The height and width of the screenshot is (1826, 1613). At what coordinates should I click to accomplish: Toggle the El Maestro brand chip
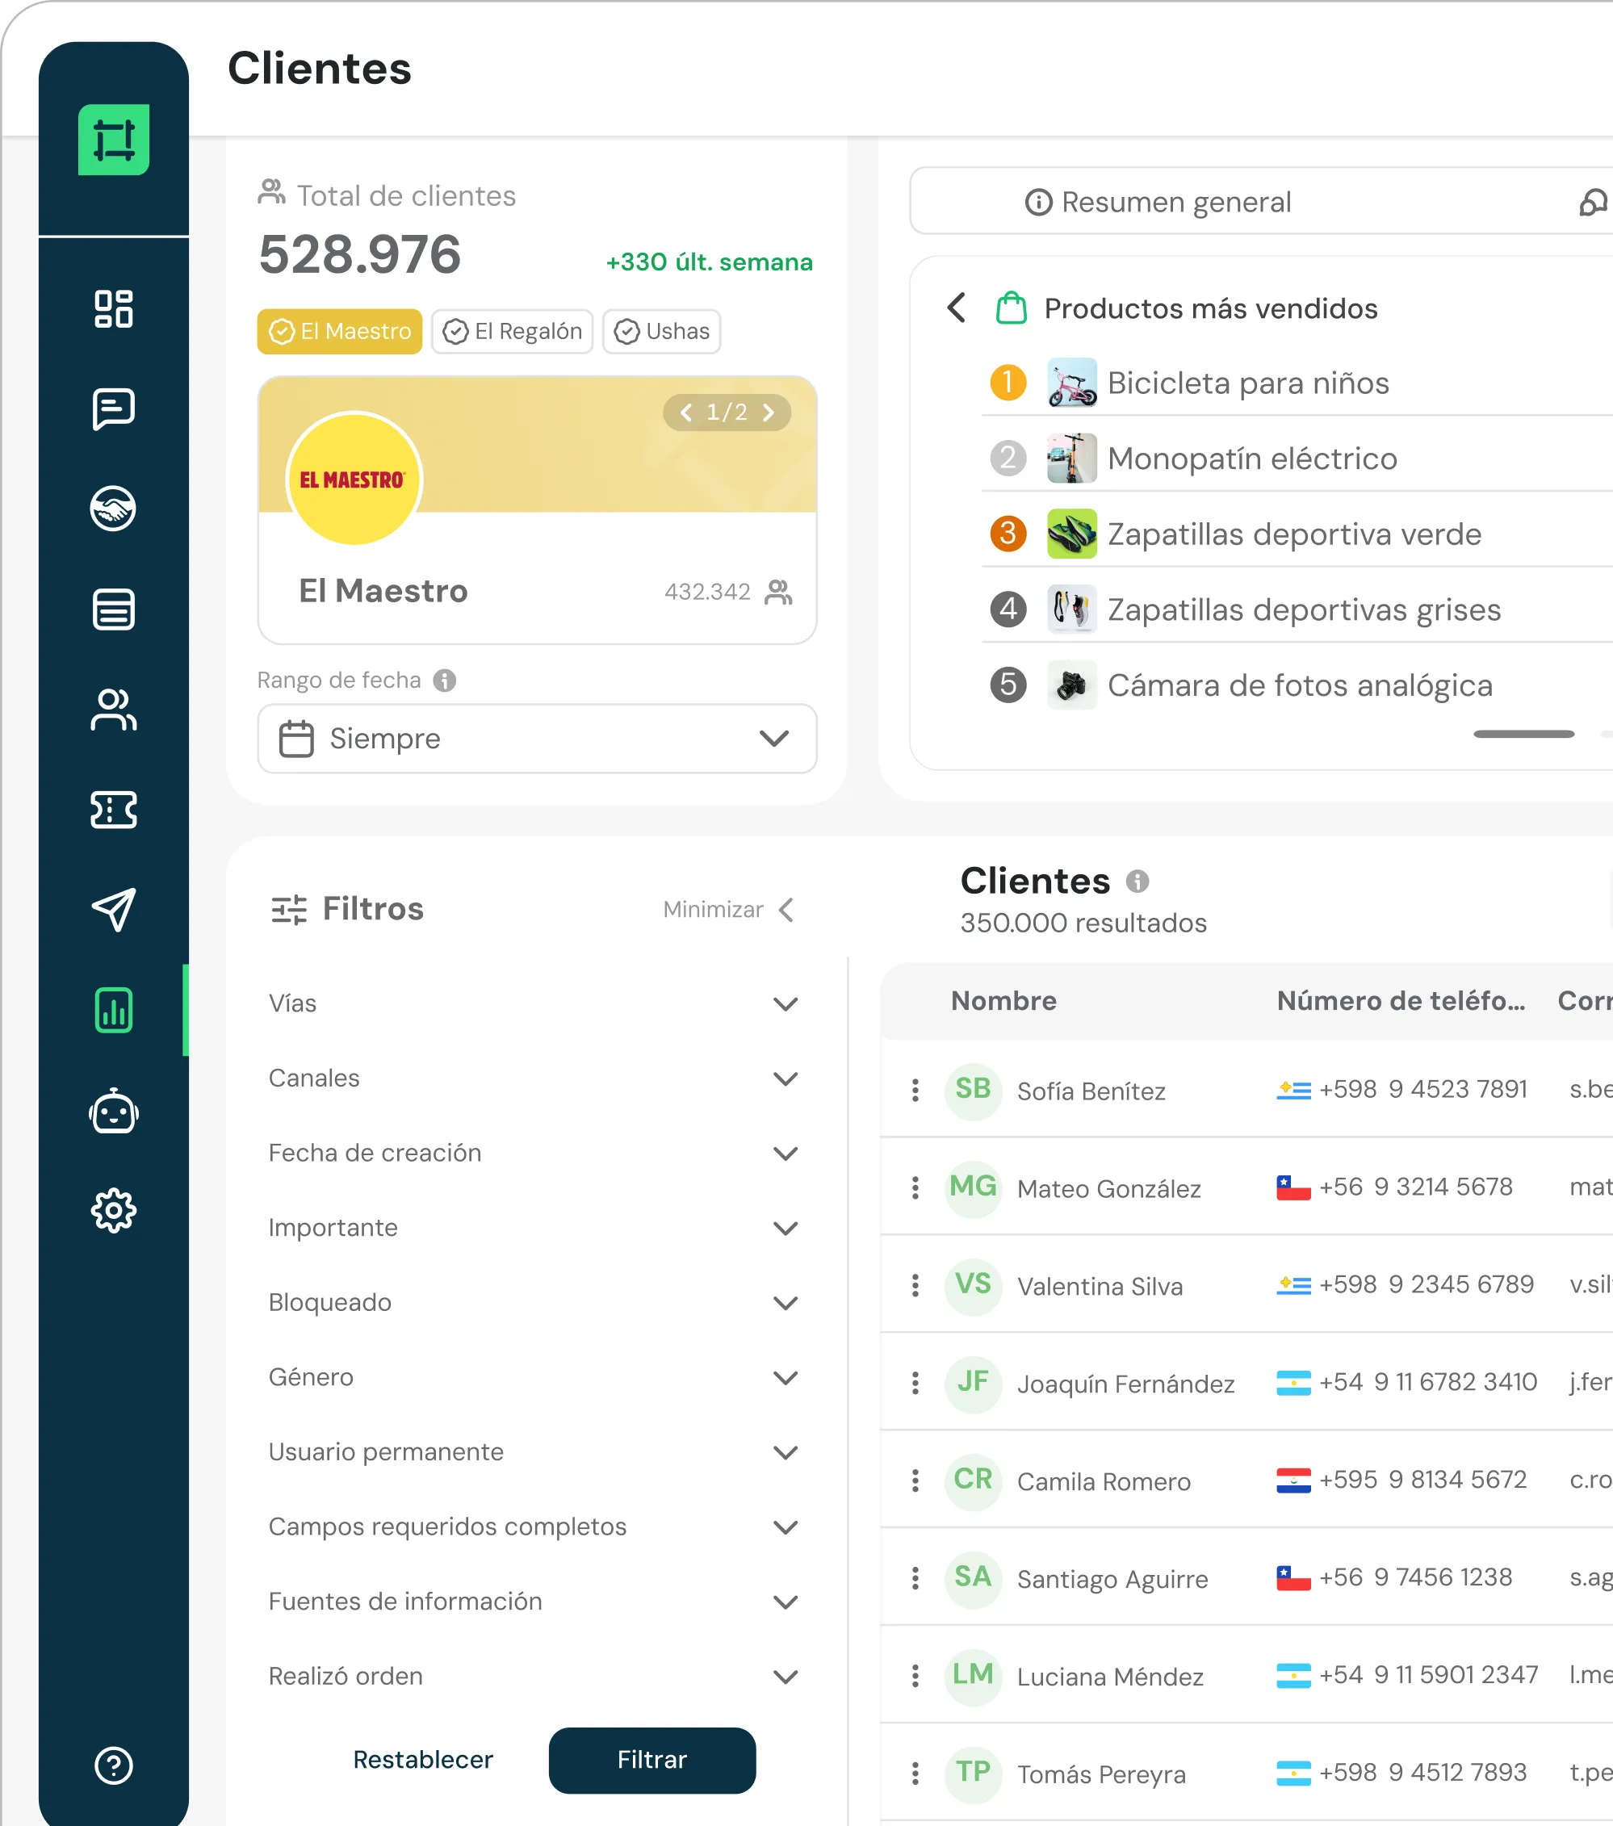[340, 332]
